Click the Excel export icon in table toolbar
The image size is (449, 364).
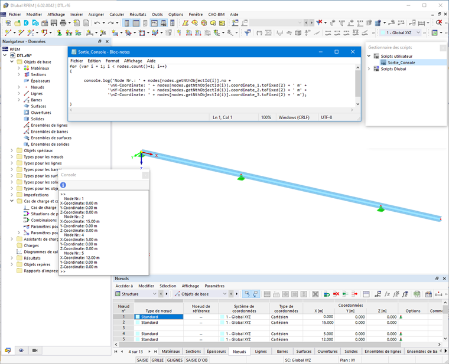point(417,294)
